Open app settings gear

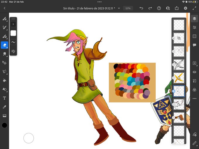click(x=186, y=8)
